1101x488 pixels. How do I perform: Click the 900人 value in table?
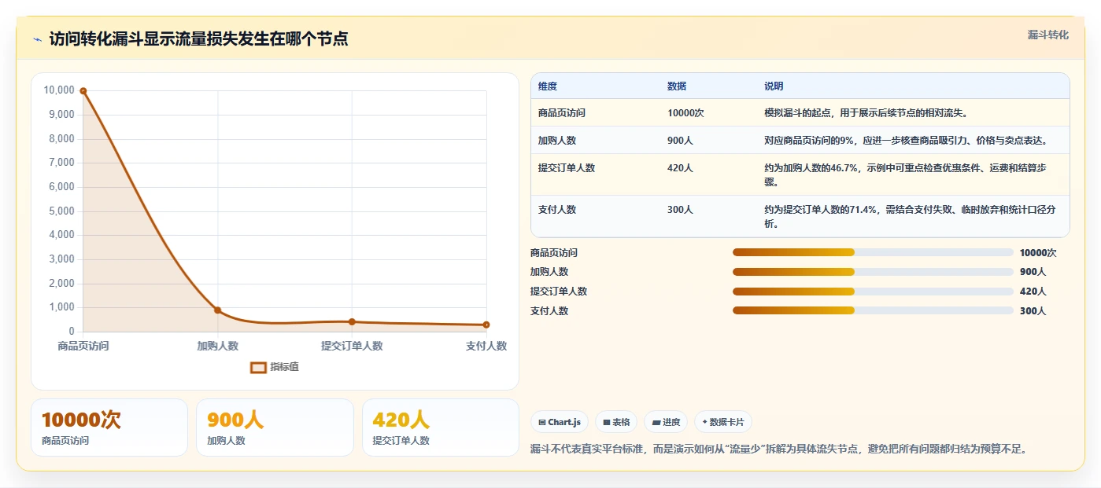pos(680,141)
